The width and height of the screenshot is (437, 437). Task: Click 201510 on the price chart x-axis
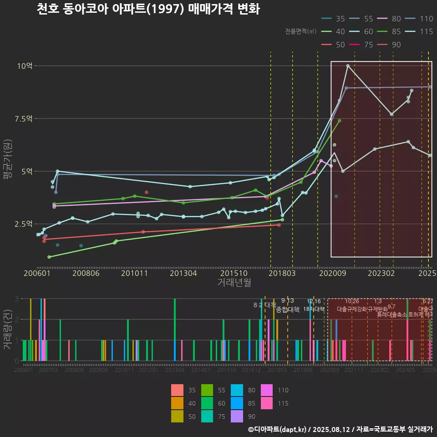tap(234, 273)
